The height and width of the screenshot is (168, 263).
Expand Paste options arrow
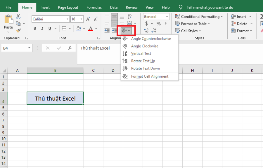pyautogui.click(x=8, y=32)
